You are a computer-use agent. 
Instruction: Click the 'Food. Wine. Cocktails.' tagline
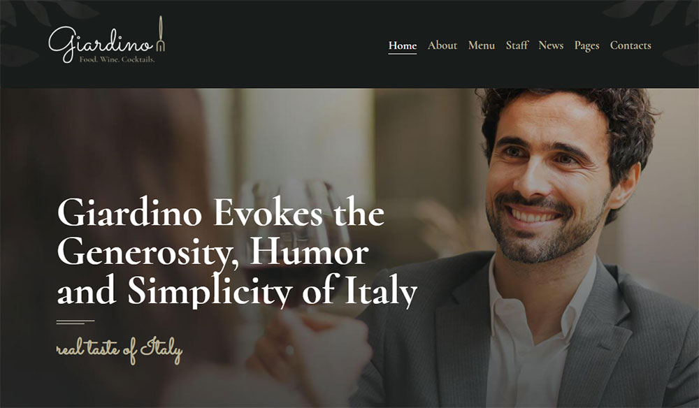[x=117, y=59]
